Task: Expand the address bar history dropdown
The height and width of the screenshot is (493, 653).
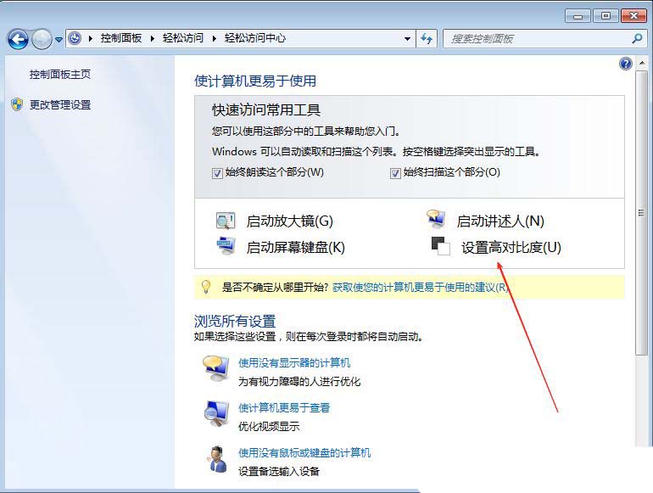Action: point(408,39)
